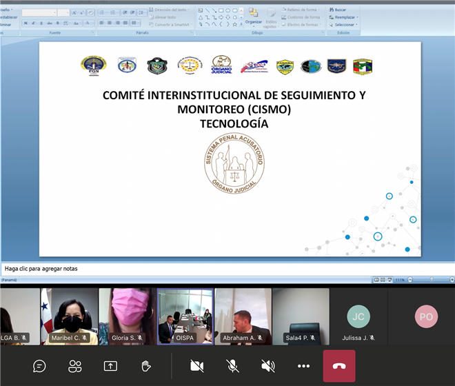The height and width of the screenshot is (386, 455).
Task: Unmute the microphone
Action: (x=232, y=366)
